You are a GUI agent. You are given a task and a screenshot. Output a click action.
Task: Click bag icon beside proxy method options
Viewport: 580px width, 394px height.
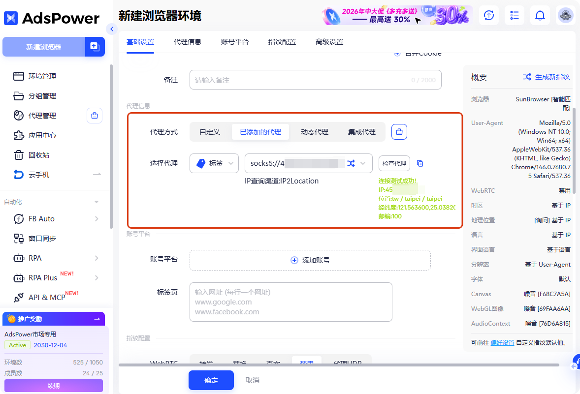(x=399, y=132)
